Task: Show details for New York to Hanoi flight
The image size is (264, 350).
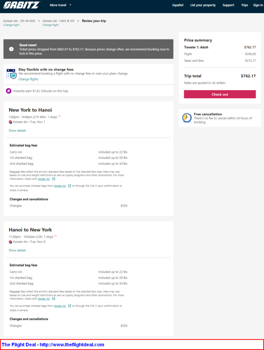Action: (17, 130)
